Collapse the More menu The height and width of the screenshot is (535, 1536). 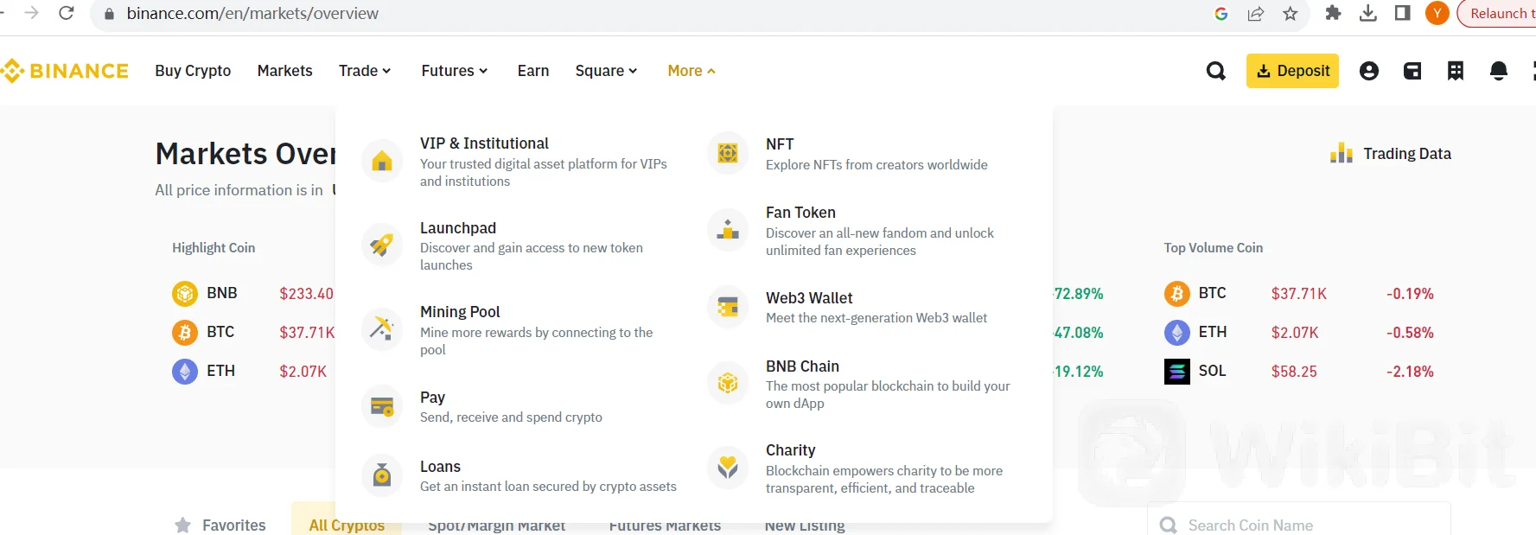(691, 71)
